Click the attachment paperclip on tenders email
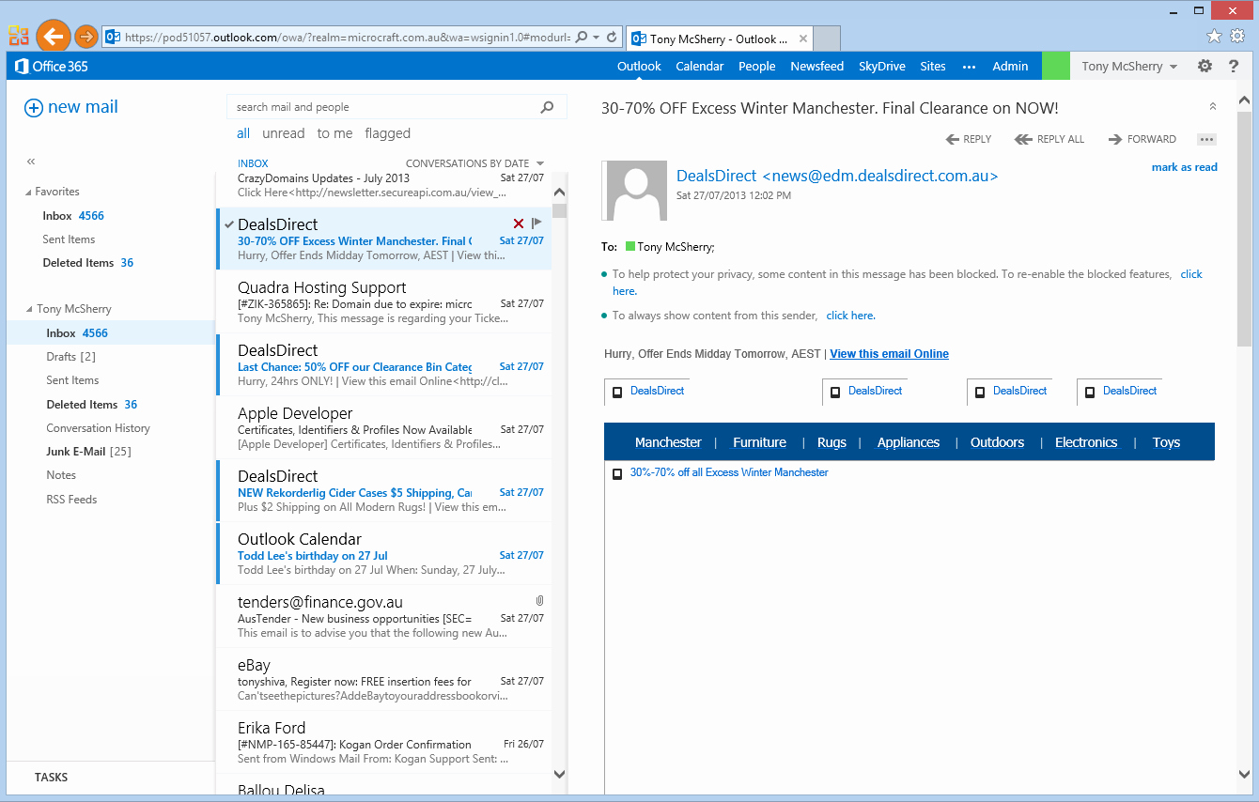Screen dimensions: 1259x802 pos(539,600)
